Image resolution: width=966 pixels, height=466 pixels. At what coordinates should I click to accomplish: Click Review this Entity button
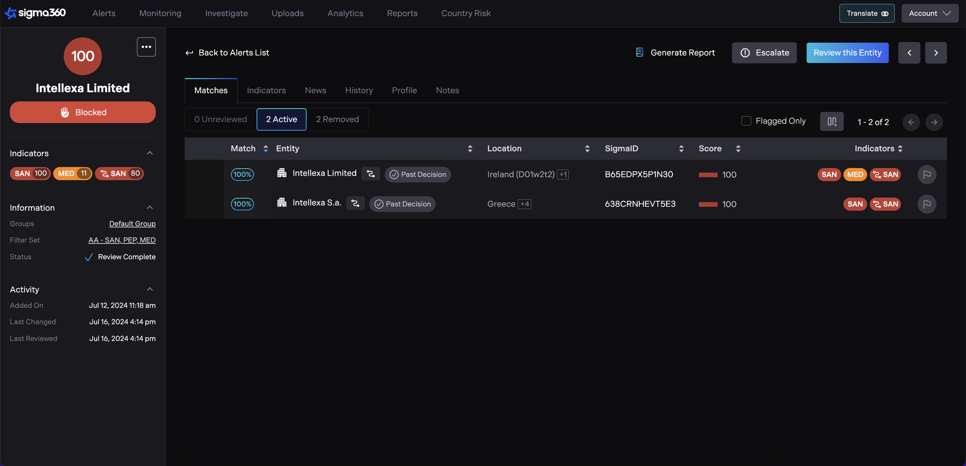[x=847, y=53]
